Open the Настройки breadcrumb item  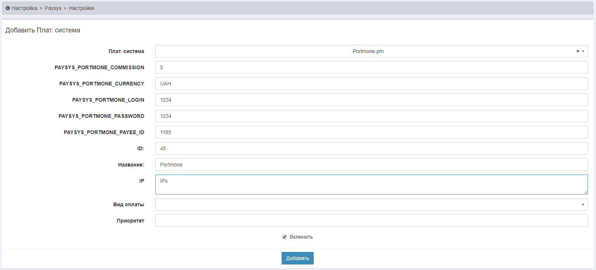pyautogui.click(x=82, y=8)
